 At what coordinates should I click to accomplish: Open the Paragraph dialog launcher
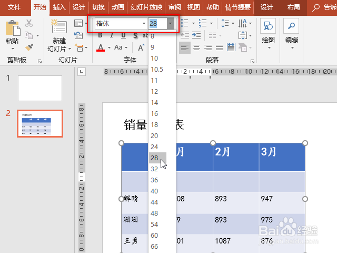[x=252, y=62]
